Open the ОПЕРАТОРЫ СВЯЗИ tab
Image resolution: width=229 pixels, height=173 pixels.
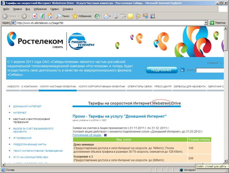[140, 86]
